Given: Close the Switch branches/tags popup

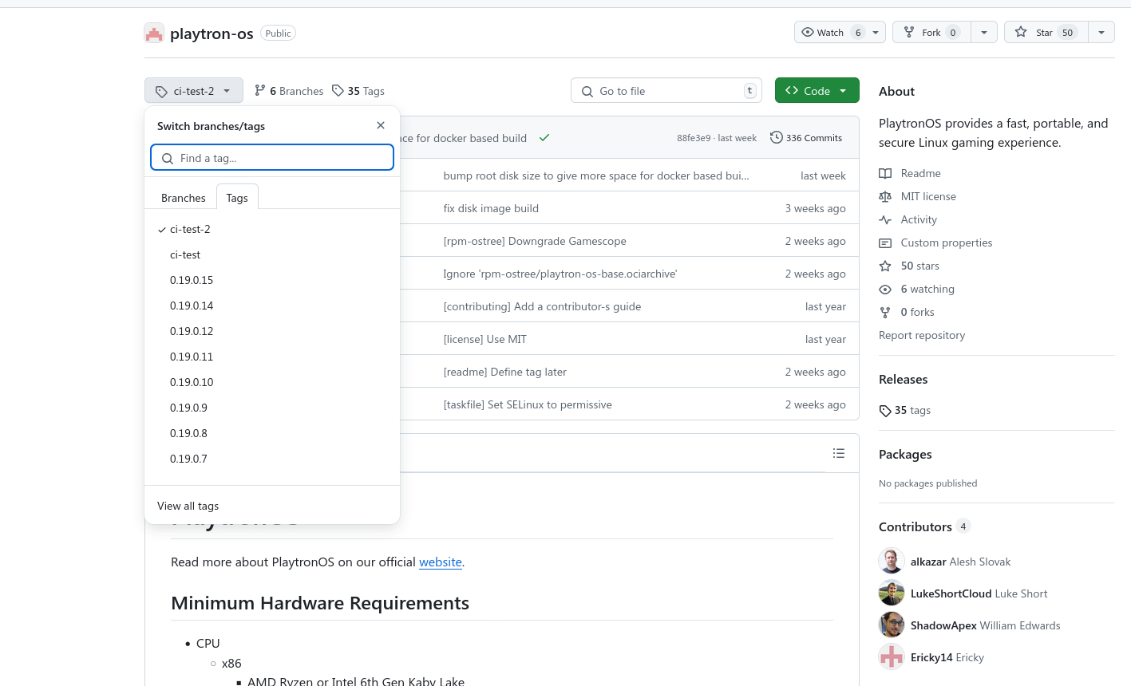Looking at the screenshot, I should [x=381, y=125].
